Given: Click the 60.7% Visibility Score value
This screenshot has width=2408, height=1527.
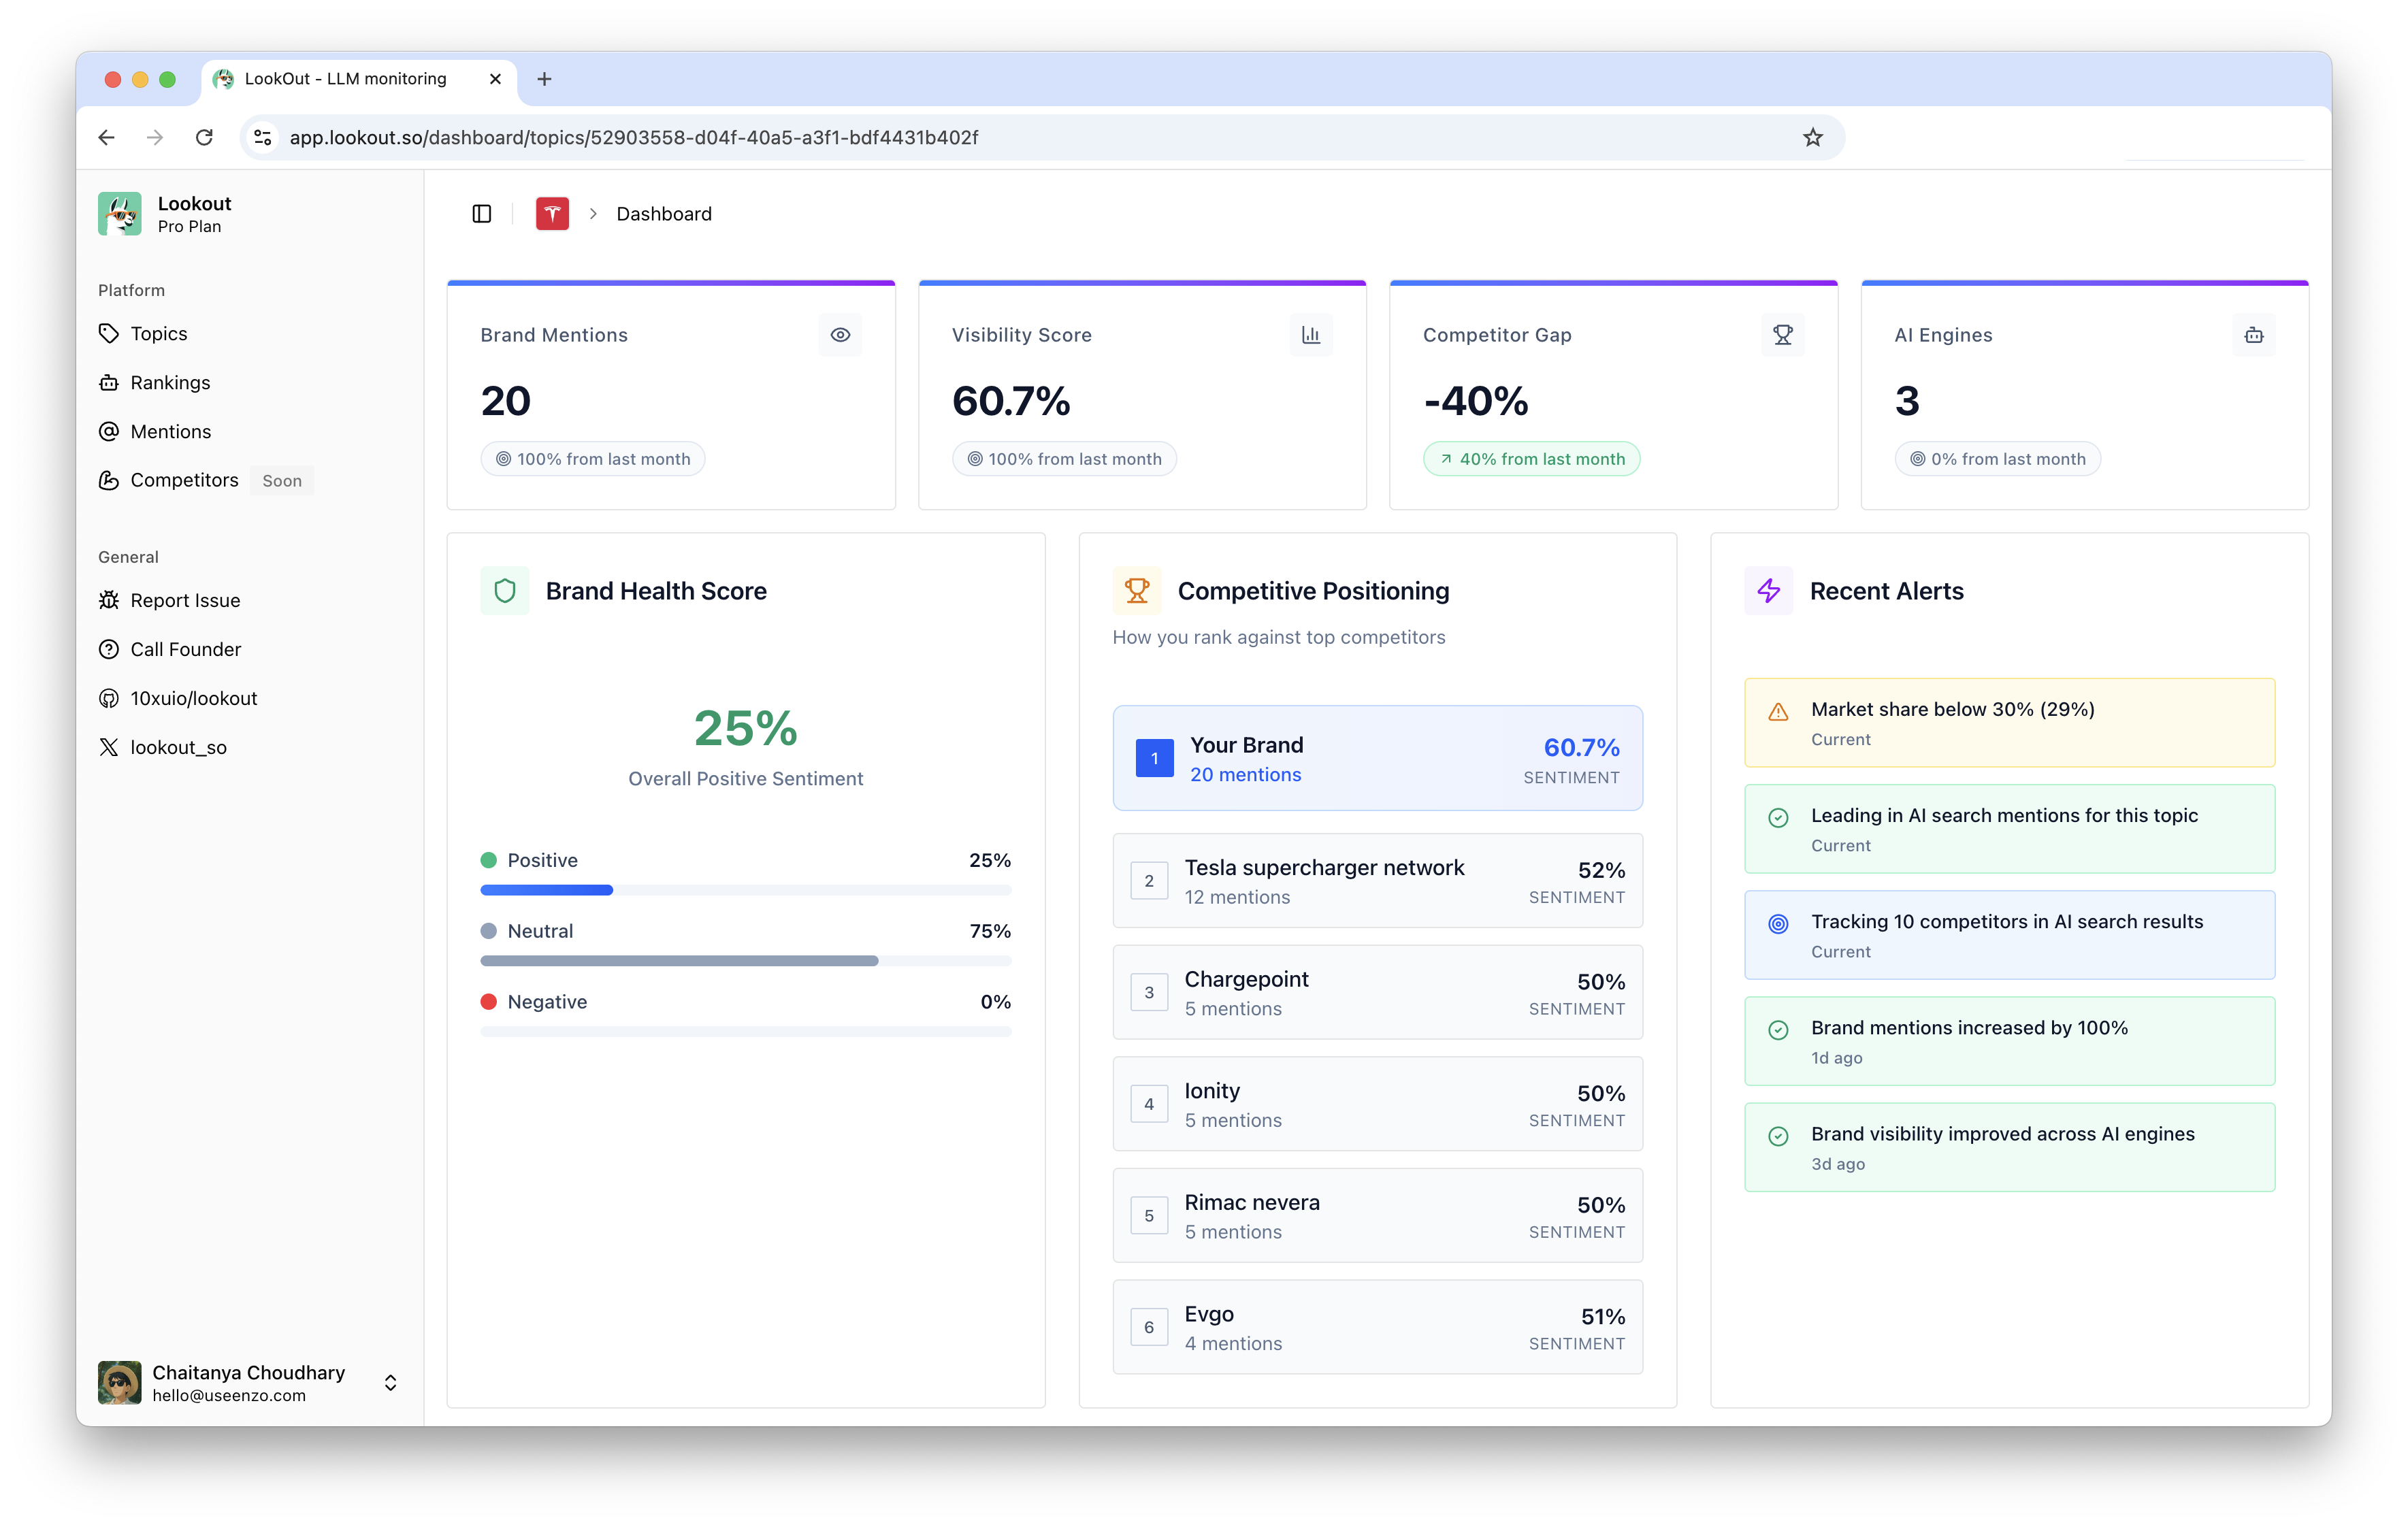Looking at the screenshot, I should [x=1011, y=401].
